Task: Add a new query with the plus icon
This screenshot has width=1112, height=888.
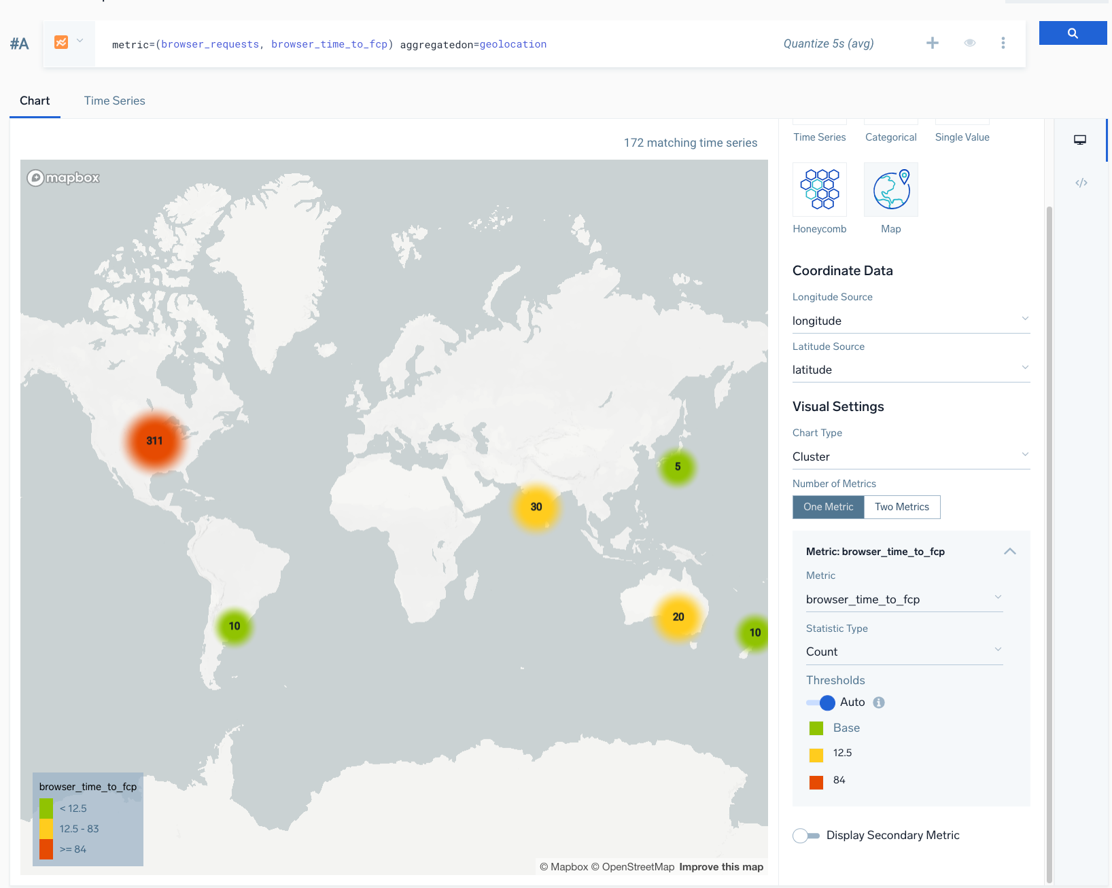Action: coord(933,43)
